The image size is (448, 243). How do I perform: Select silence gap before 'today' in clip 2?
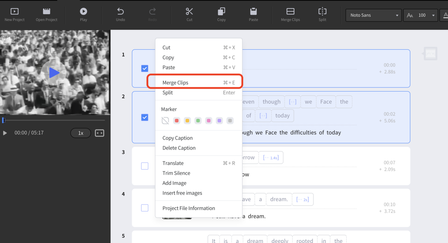pyautogui.click(x=263, y=116)
